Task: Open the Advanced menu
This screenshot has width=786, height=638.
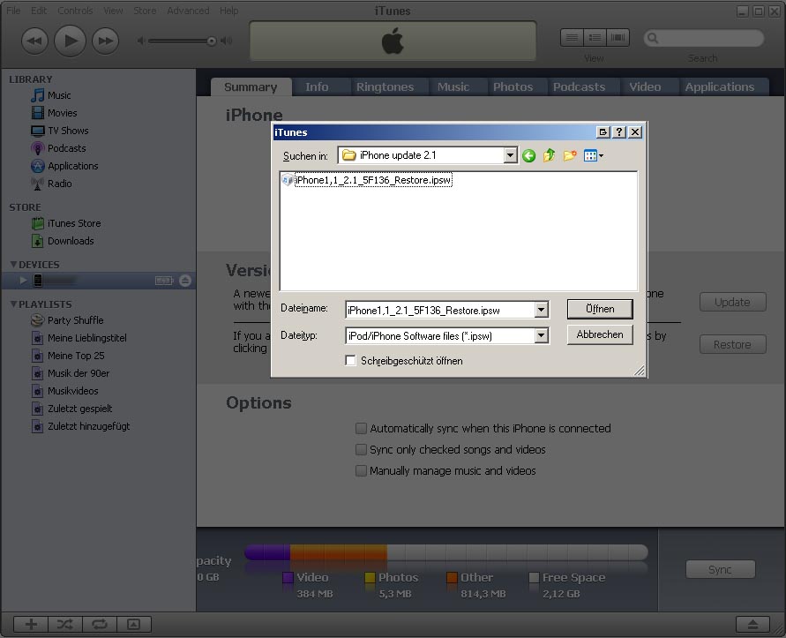Action: (x=188, y=11)
